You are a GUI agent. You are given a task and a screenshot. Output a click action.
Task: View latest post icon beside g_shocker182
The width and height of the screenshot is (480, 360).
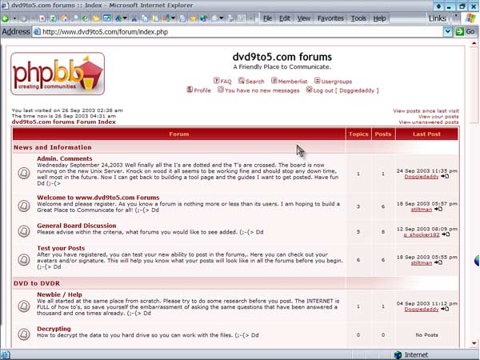coord(446,234)
